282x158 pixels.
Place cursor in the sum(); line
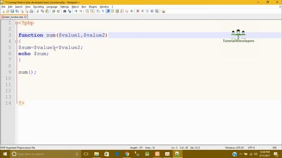27,72
